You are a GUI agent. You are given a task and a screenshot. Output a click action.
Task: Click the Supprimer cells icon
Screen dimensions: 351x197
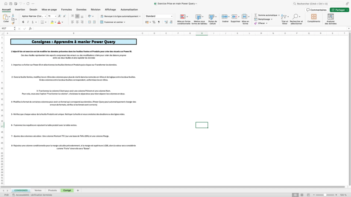pyautogui.click(x=234, y=16)
